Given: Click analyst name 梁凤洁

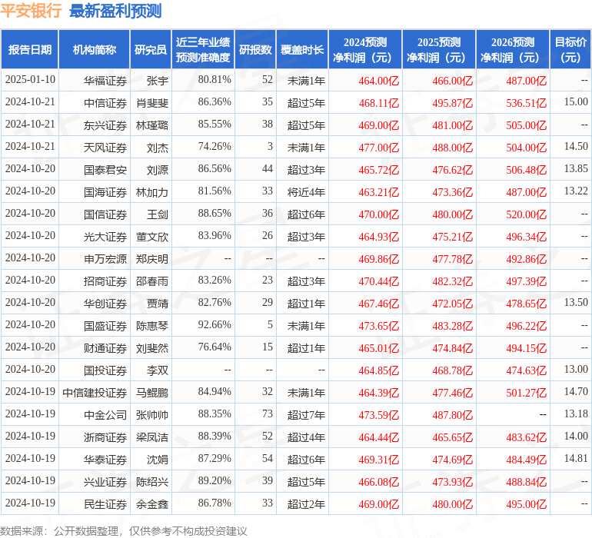Looking at the screenshot, I should 151,437.
